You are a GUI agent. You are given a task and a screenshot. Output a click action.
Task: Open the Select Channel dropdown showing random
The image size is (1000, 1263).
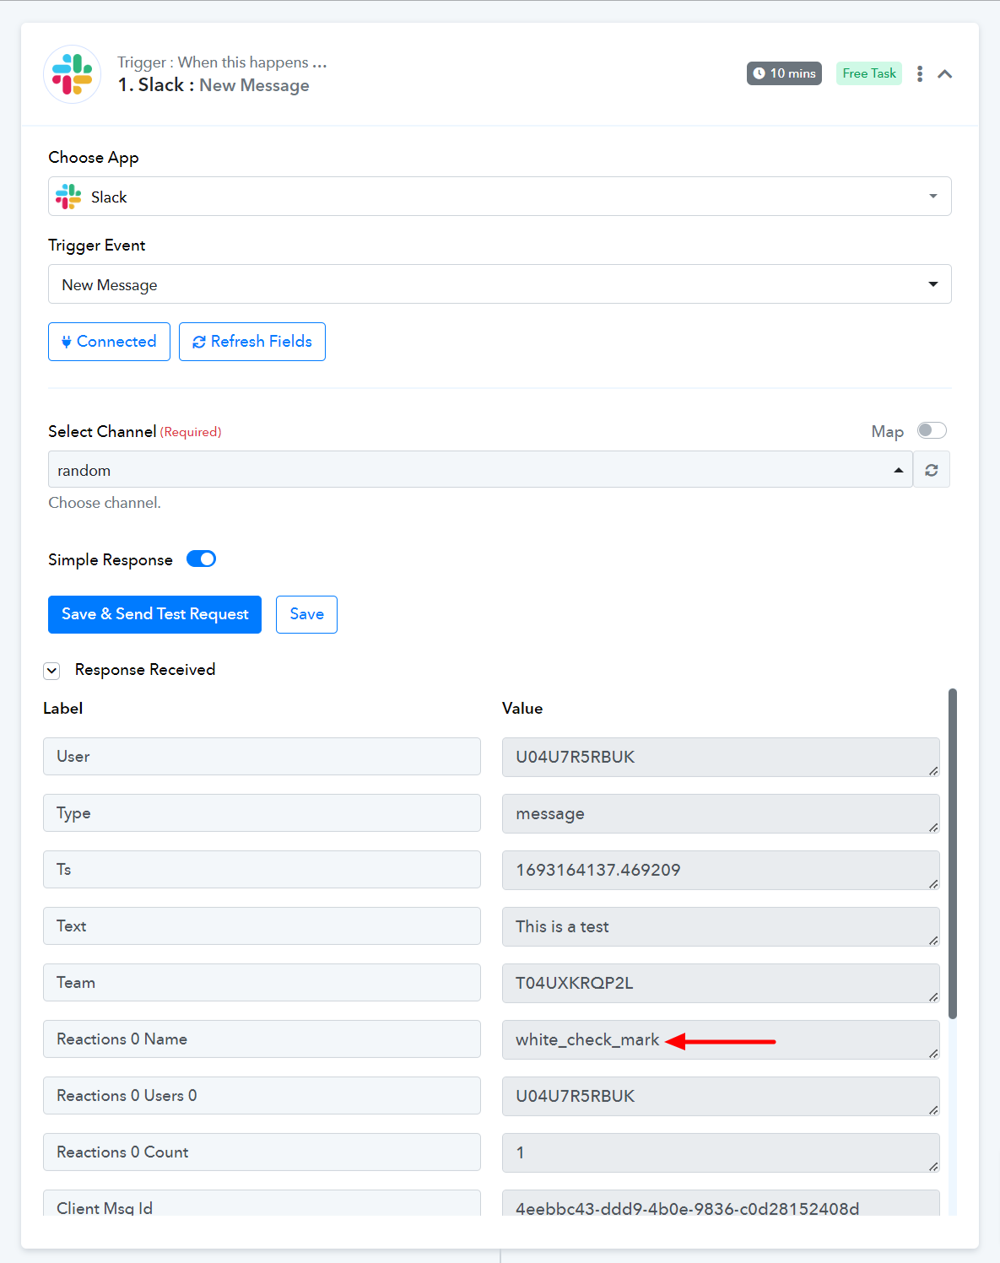480,470
